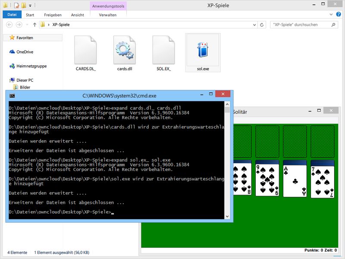345x259 pixels.
Task: Minimize the Solitär window
Action: (310, 111)
